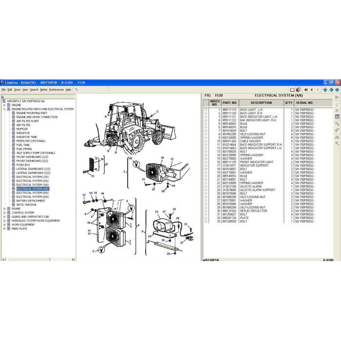Open the Search menu
Image resolution: width=341 pixels, height=341 pixels.
click(34, 90)
